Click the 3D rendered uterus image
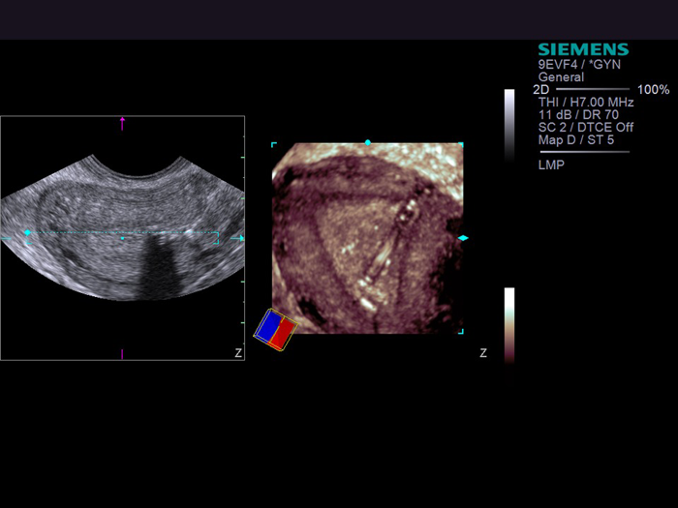The height and width of the screenshot is (508, 678). [367, 238]
